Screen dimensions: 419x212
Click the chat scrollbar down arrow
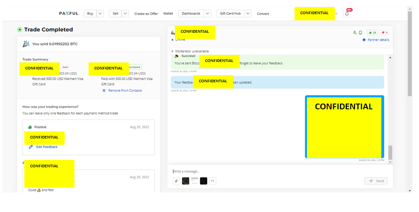pos(390,162)
